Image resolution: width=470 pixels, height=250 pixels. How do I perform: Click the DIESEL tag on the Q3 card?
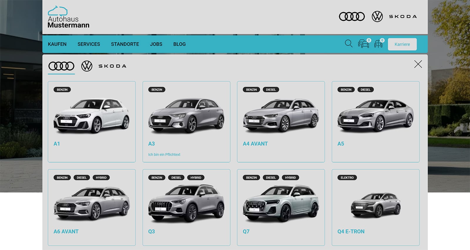(x=176, y=178)
